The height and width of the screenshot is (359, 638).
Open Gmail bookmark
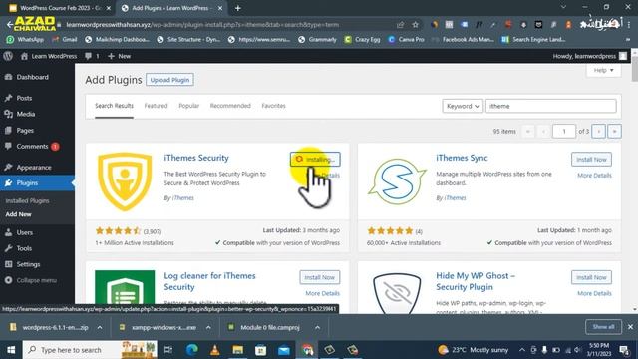coord(65,40)
